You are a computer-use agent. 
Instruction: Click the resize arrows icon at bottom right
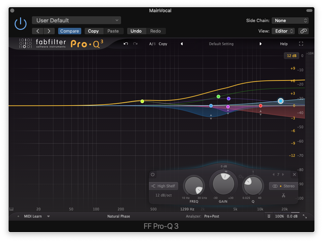[x=305, y=216]
